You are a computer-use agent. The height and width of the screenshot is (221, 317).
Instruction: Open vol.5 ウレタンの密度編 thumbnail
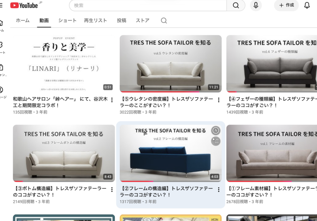tap(171, 64)
